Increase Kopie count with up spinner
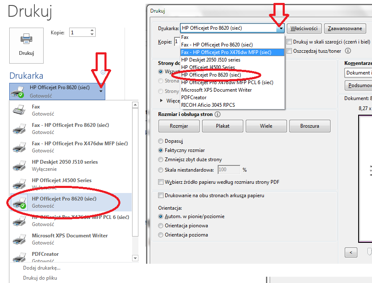This screenshot has width=372, height=283. point(92,30)
